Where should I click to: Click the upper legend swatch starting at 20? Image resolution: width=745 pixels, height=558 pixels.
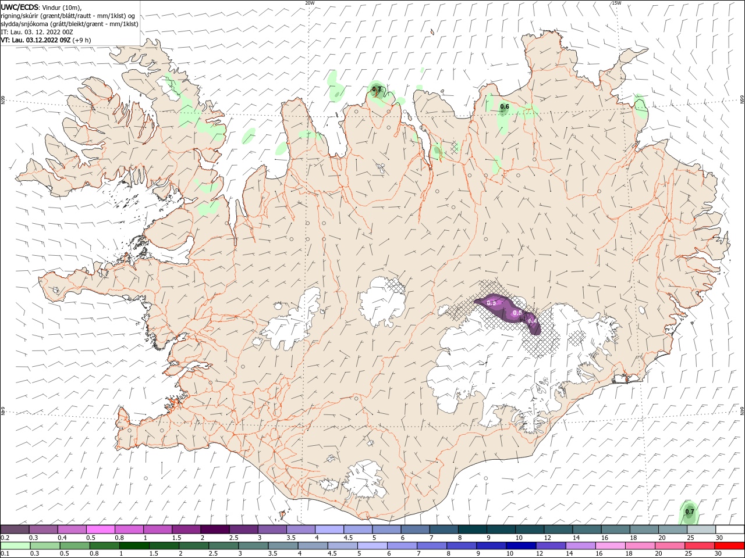coord(673,530)
